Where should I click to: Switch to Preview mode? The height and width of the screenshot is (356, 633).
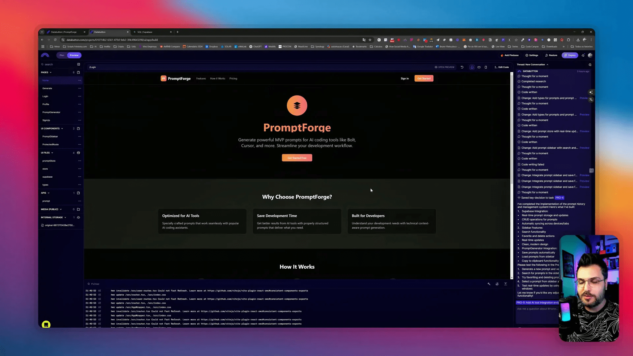tap(74, 55)
